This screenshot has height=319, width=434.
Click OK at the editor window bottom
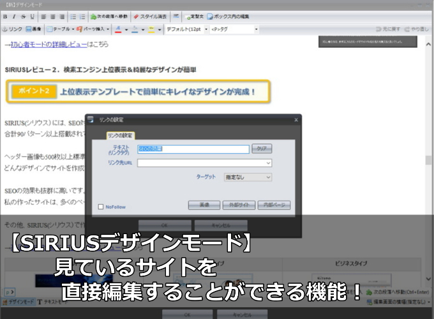(x=188, y=315)
